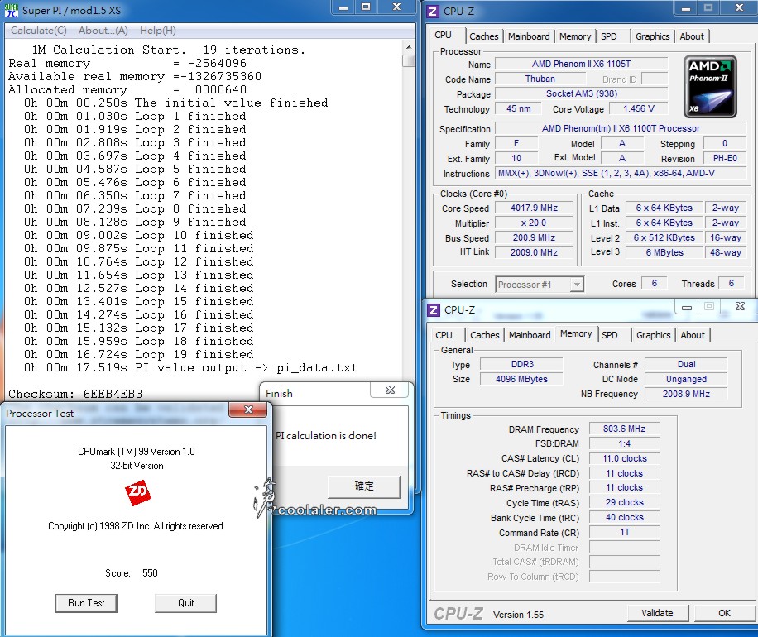This screenshot has height=637, width=758.
Task: Click the Multiplier value x 20.0
Action: point(534,223)
